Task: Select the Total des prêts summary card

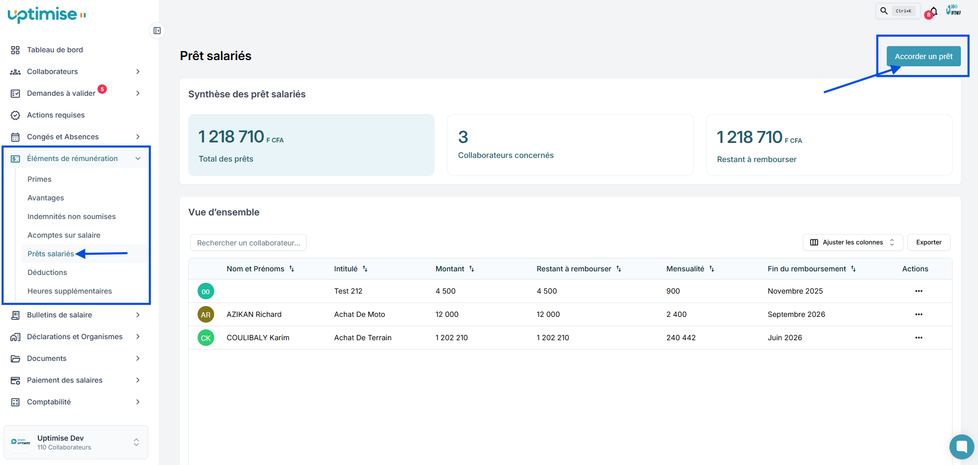Action: (x=311, y=145)
